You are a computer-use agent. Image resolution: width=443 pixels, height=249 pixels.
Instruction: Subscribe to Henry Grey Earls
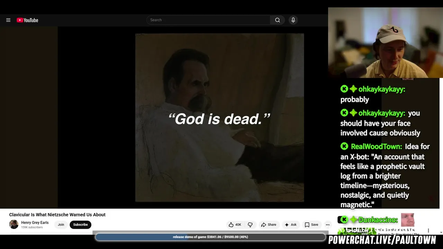coord(80,225)
